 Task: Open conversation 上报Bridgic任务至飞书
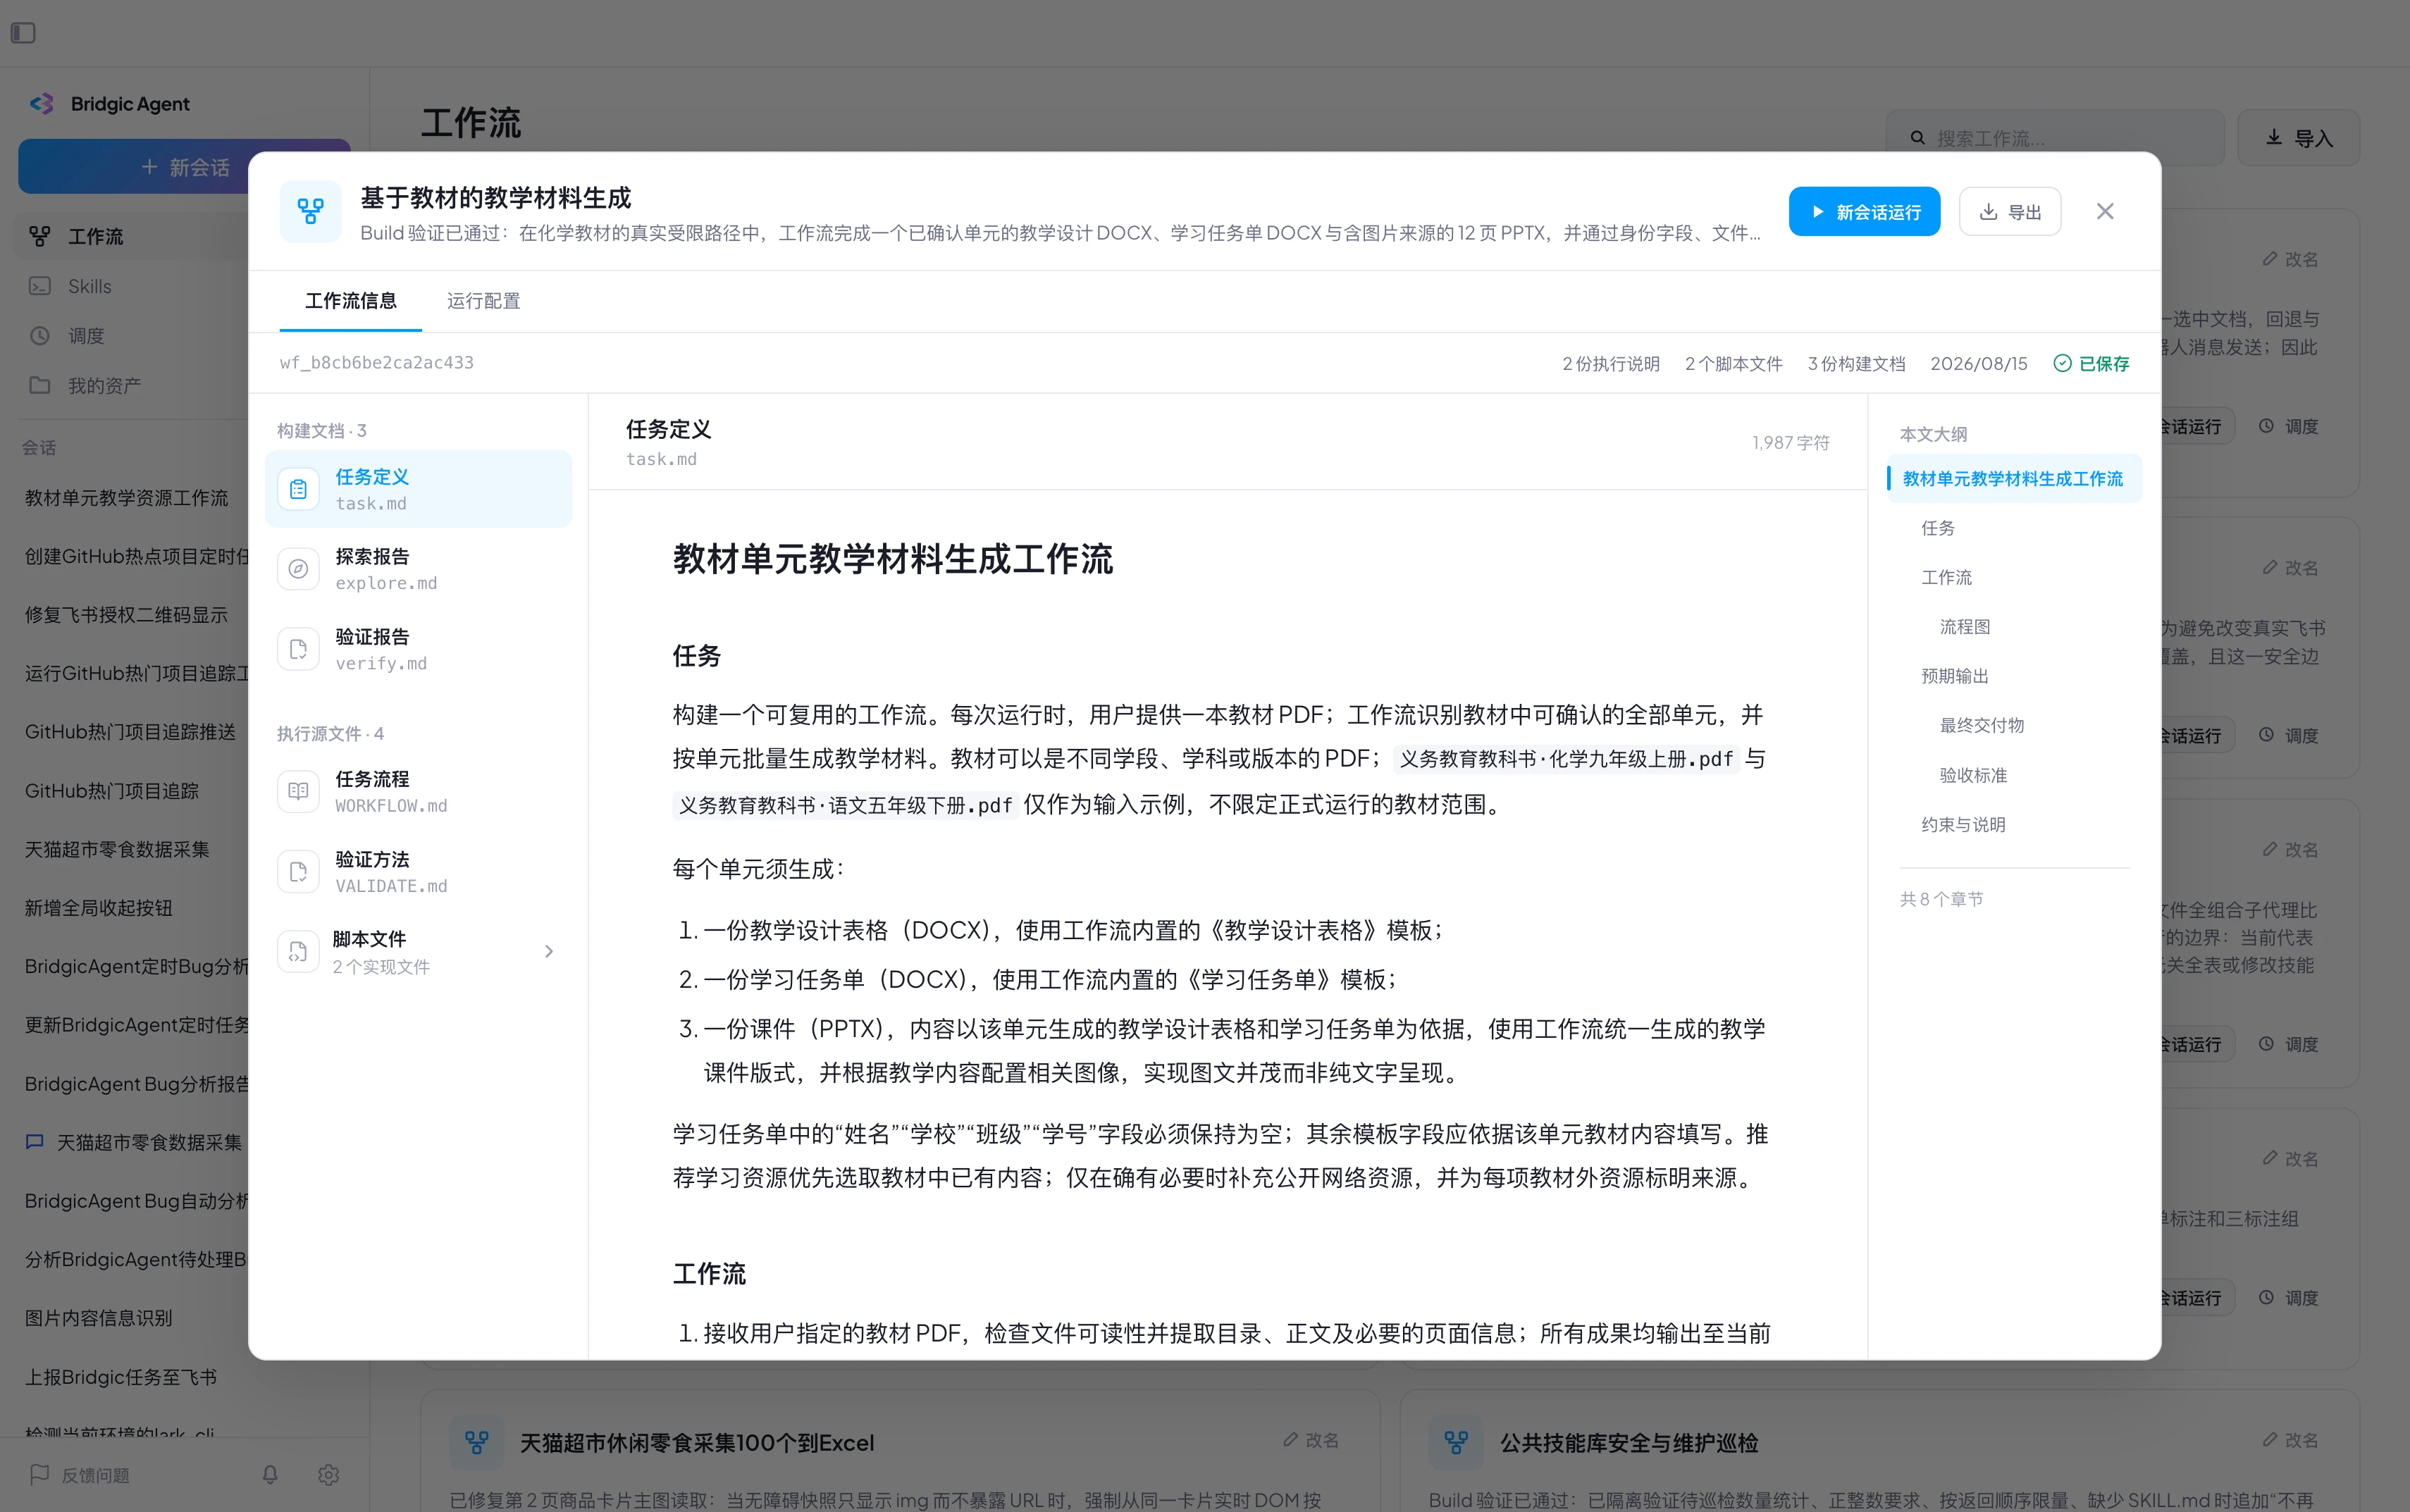121,1376
